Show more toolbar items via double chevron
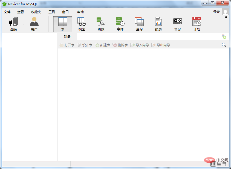The image size is (231, 169). point(226,17)
